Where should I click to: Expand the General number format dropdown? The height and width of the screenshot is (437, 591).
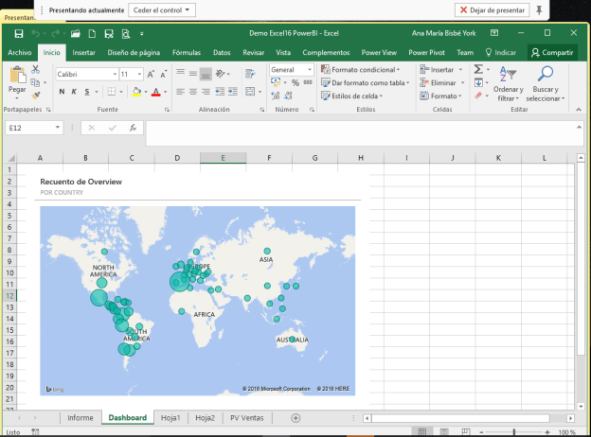pos(308,70)
